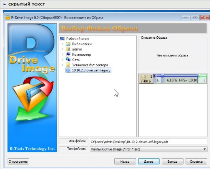Click the Компьютер icon in tree
The height and width of the screenshot is (169, 210).
[x=68, y=54]
